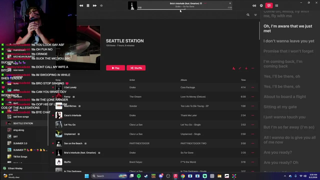Favorite the now playing song with the star
320x180 pixels.
click(230, 3)
